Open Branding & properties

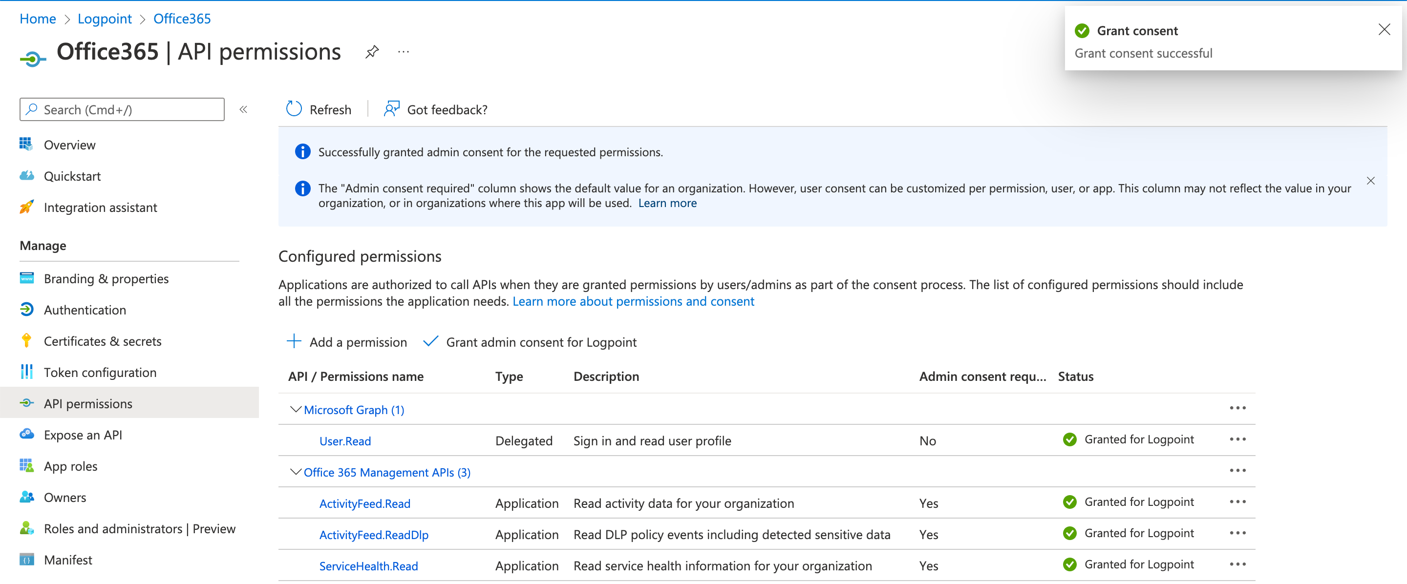click(106, 278)
